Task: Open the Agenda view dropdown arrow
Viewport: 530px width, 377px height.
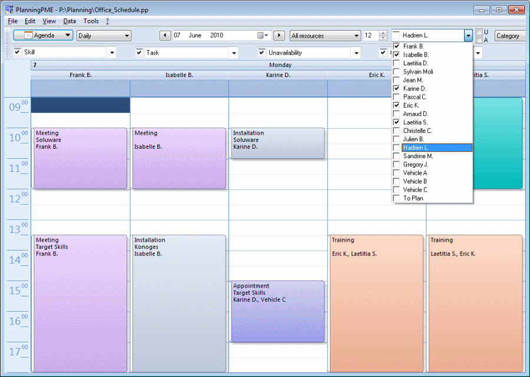Action: point(68,35)
